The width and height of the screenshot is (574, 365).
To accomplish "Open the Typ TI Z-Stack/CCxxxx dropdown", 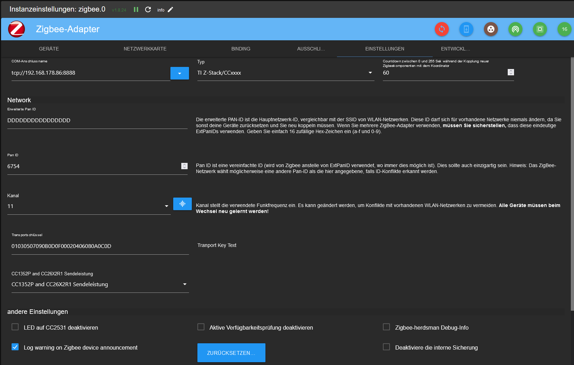I will click(286, 73).
